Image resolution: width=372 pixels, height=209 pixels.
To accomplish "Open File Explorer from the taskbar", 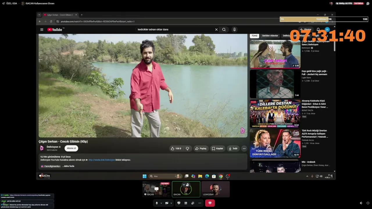I will click(200, 176).
